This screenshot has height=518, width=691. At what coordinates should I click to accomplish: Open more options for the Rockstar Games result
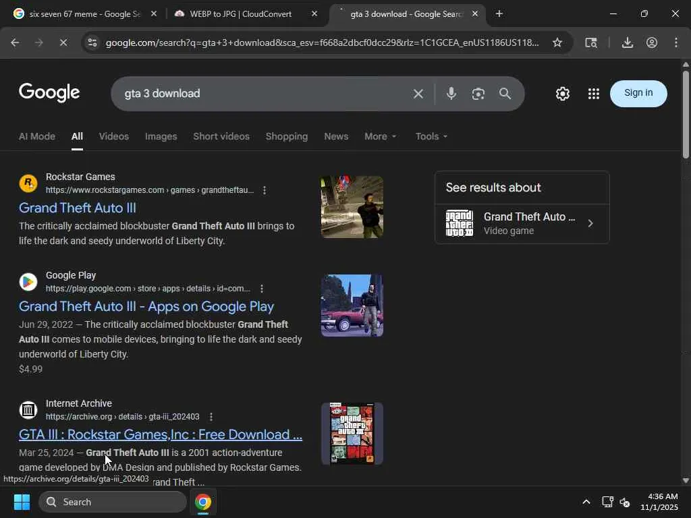pos(265,190)
